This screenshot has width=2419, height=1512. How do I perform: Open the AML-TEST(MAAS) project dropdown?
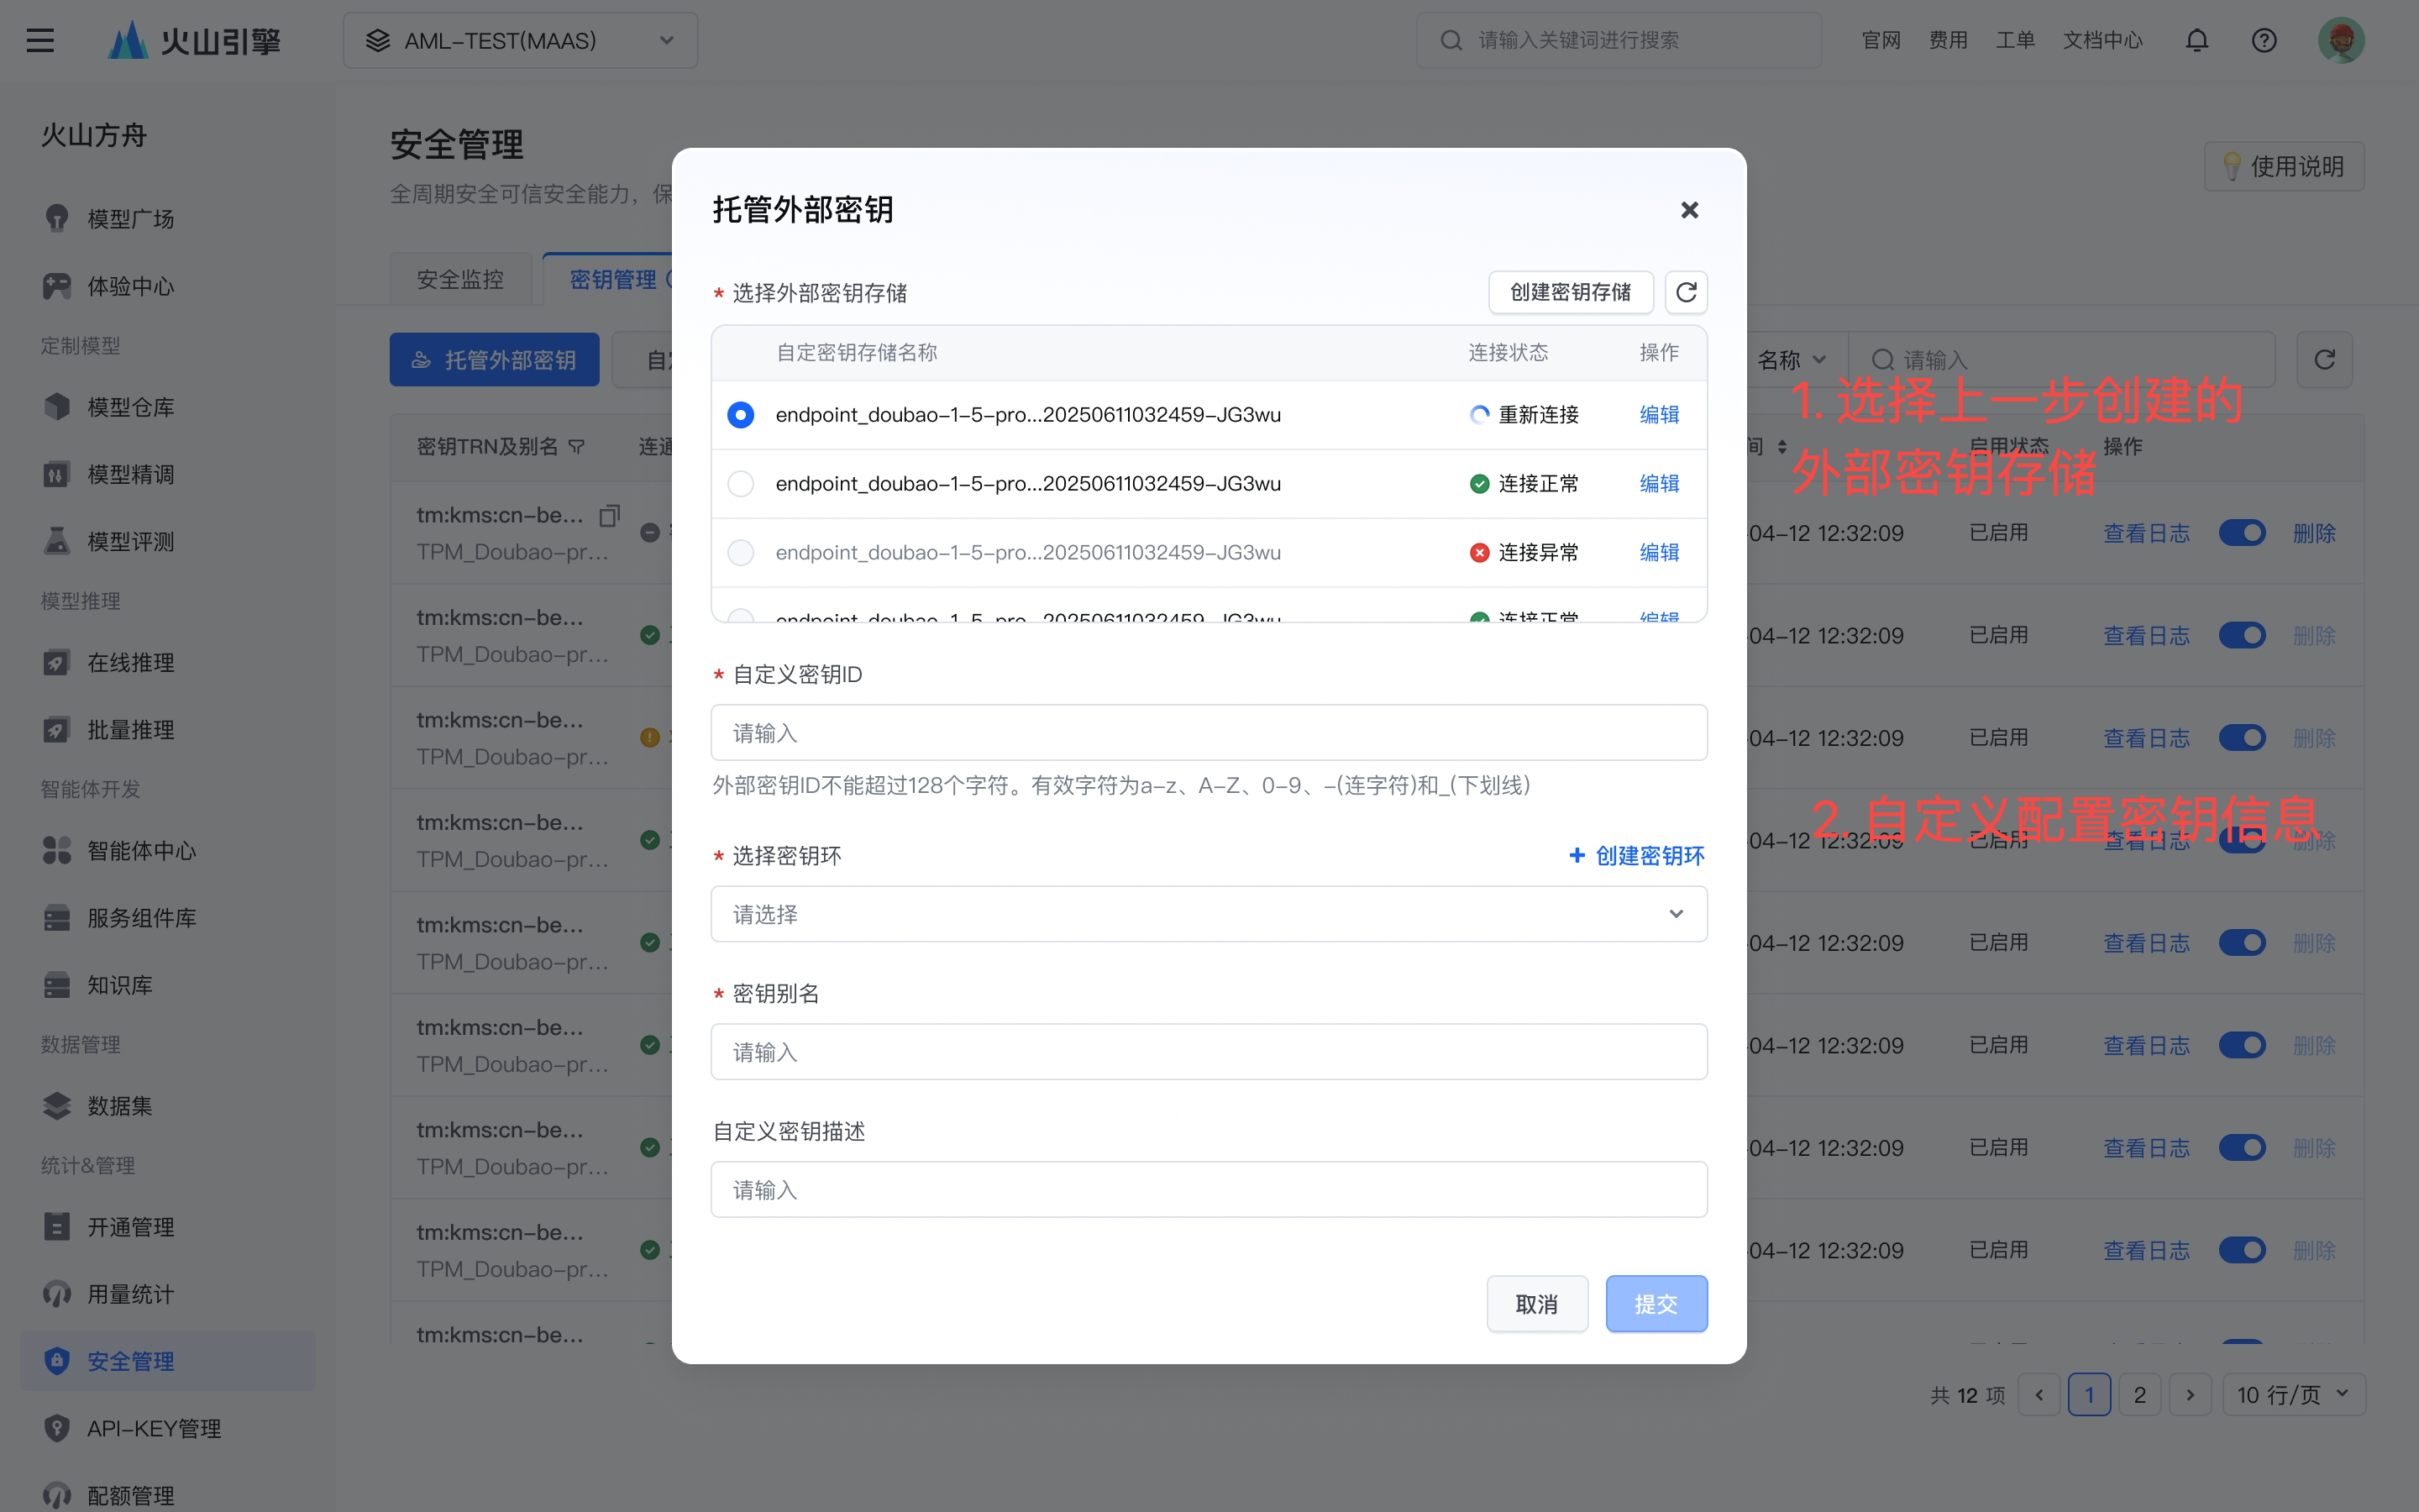coord(520,40)
